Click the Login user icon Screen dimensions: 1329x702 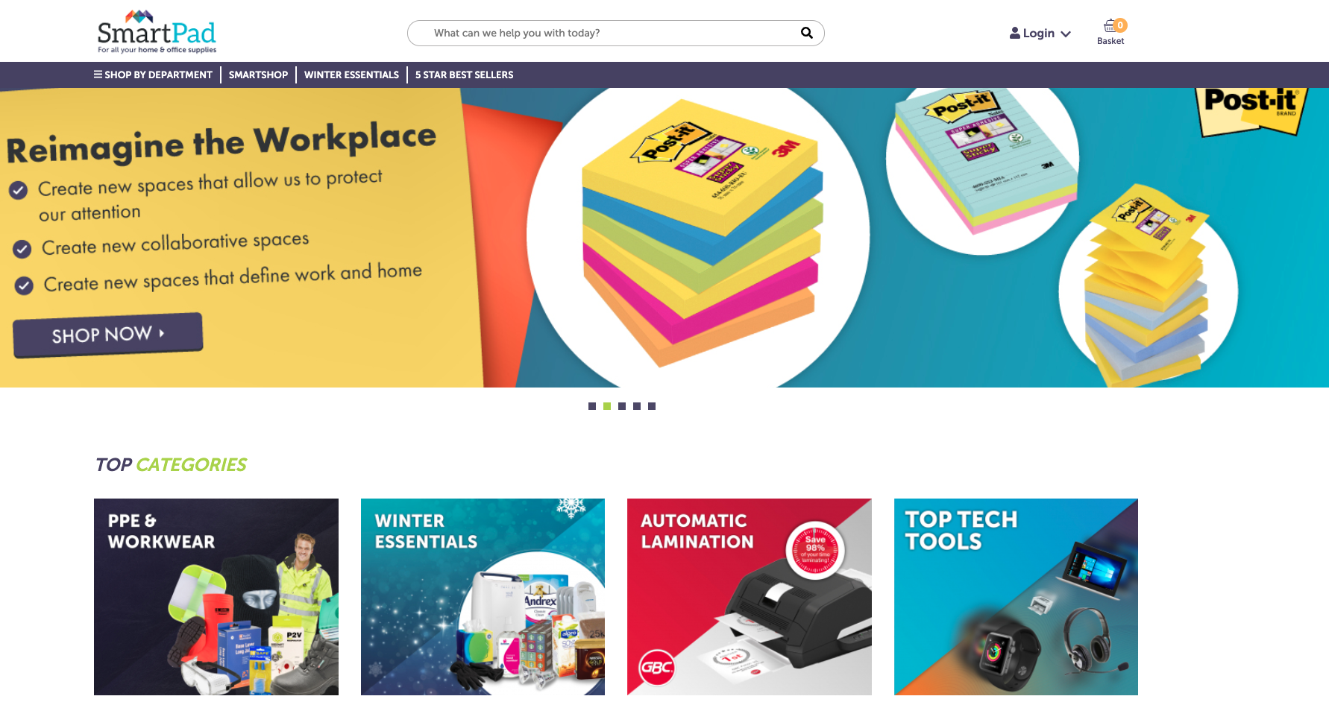pyautogui.click(x=1015, y=33)
